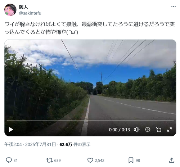Image resolution: width=180 pixels, height=167 pixels.
Task: Mute the video sound
Action: click(x=136, y=130)
